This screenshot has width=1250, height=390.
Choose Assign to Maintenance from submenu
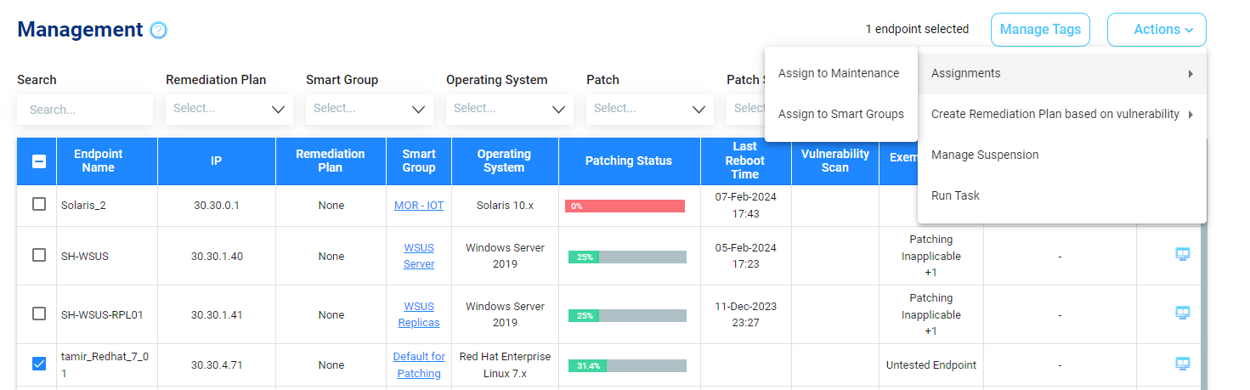(838, 73)
